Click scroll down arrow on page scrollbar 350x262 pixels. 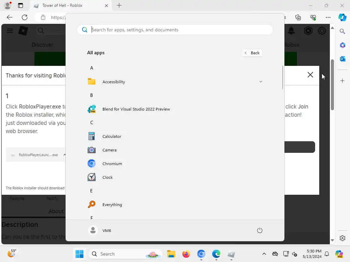coord(332,240)
